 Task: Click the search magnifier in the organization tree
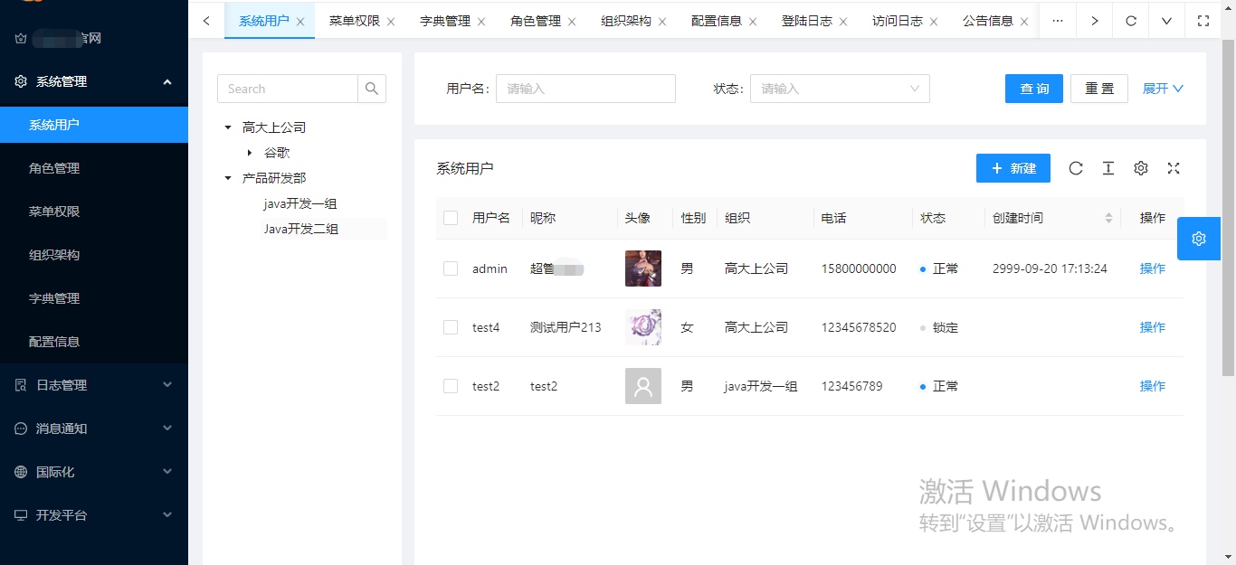372,89
